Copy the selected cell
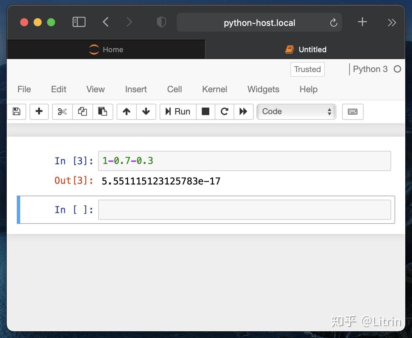Image resolution: width=412 pixels, height=338 pixels. coord(82,111)
